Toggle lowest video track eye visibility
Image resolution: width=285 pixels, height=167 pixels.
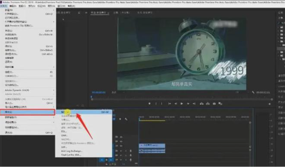pos(121,146)
